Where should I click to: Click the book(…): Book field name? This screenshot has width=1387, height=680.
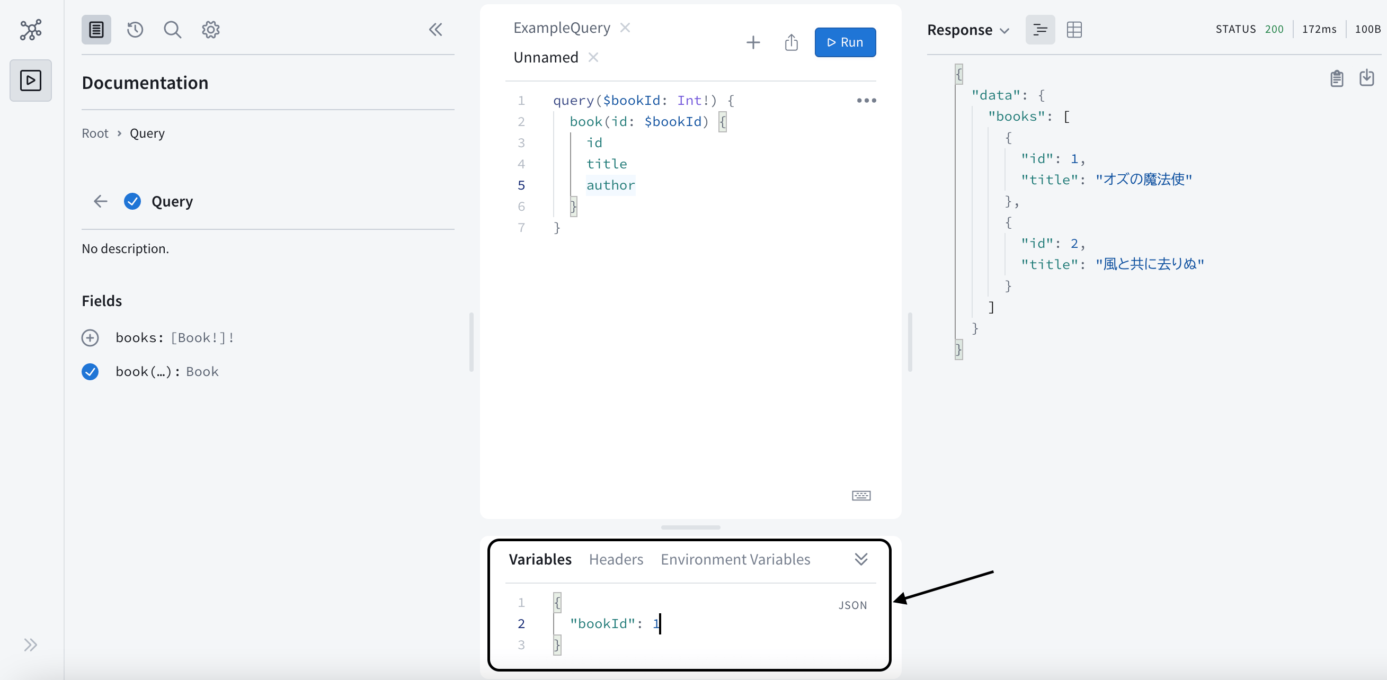[x=167, y=371]
